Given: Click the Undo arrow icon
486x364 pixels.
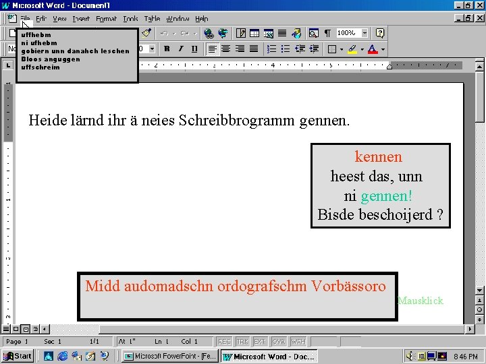Looking at the screenshot, I should 164,33.
